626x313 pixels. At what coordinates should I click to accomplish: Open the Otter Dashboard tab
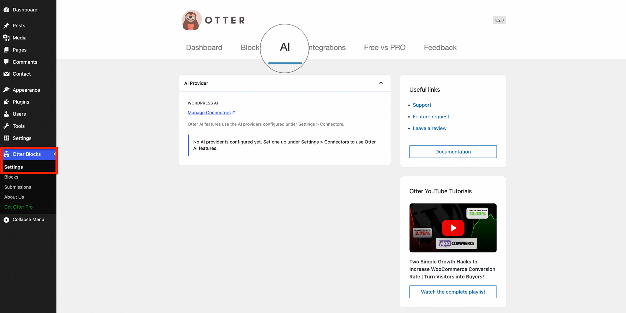204,48
